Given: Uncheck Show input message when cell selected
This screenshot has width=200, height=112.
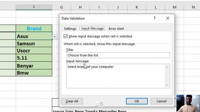Looking at the screenshot, I should [66, 36].
